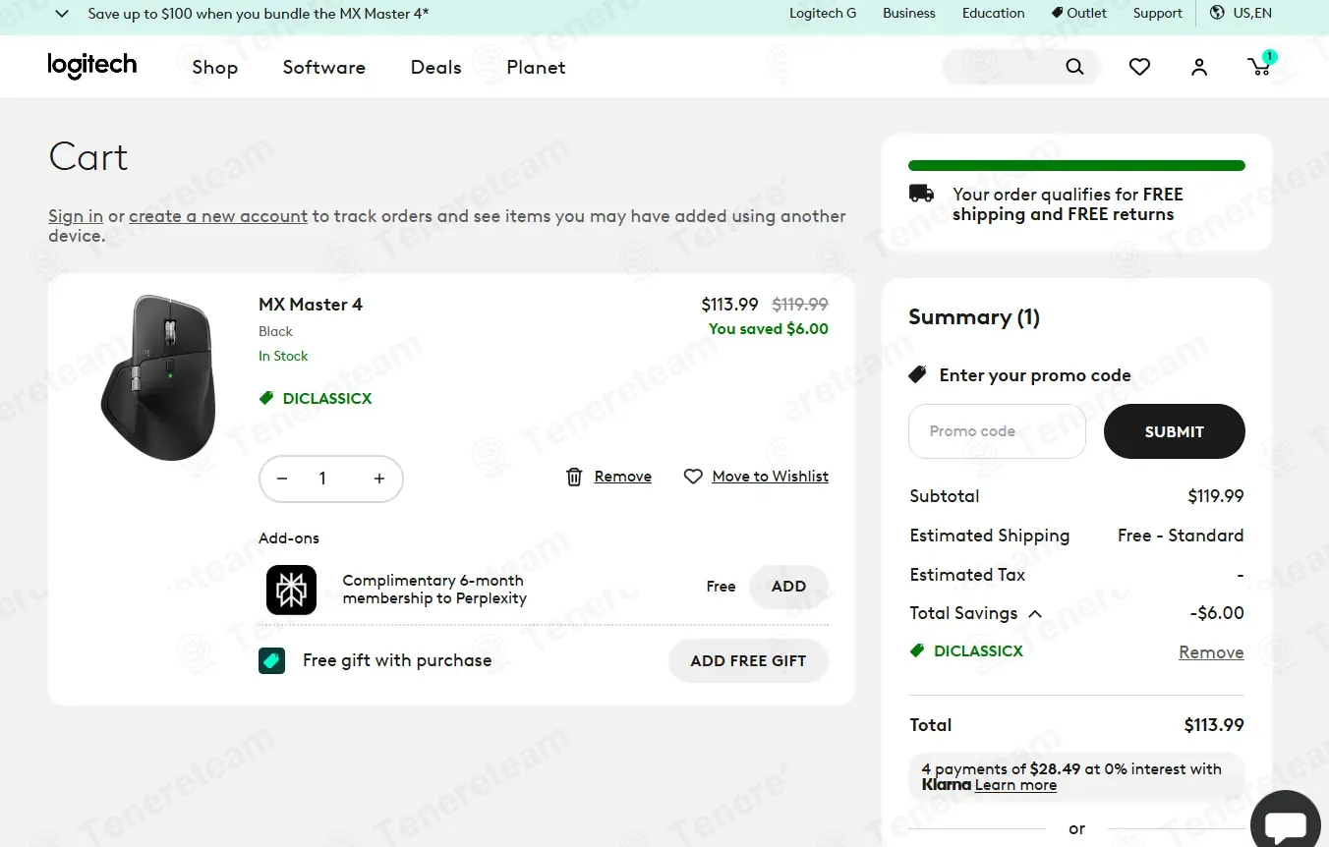Decrease MX Master 4 quantity with minus

(x=282, y=479)
